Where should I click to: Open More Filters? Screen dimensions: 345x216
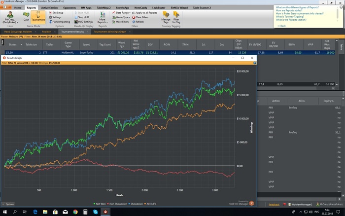120,22
